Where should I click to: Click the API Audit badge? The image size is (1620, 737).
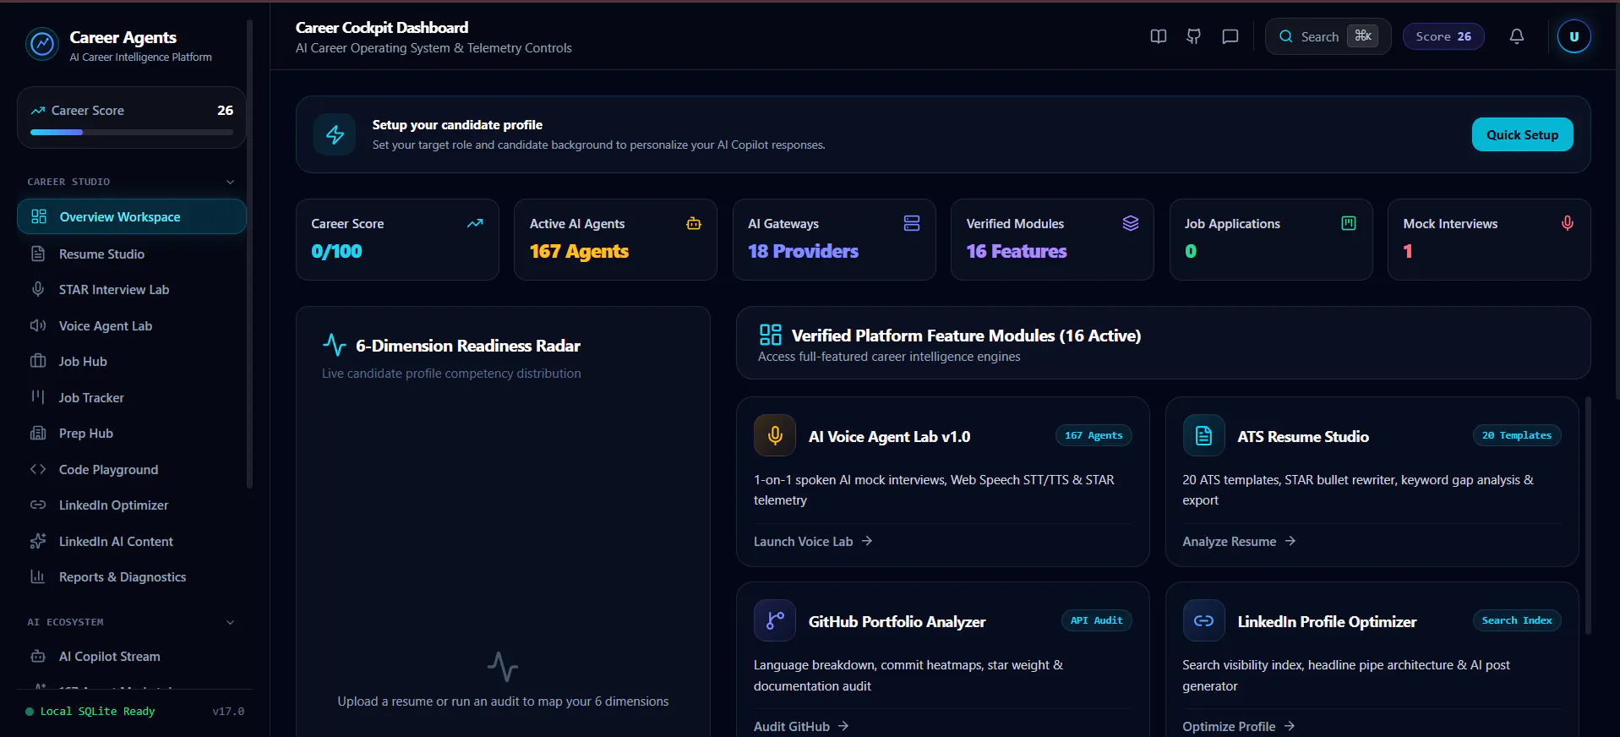click(1096, 620)
